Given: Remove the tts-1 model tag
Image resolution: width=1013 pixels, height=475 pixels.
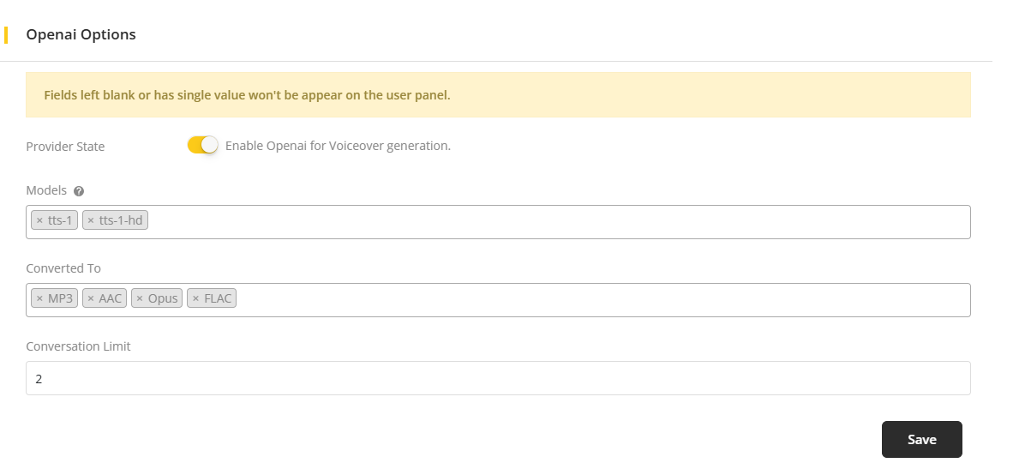Looking at the screenshot, I should [x=39, y=221].
